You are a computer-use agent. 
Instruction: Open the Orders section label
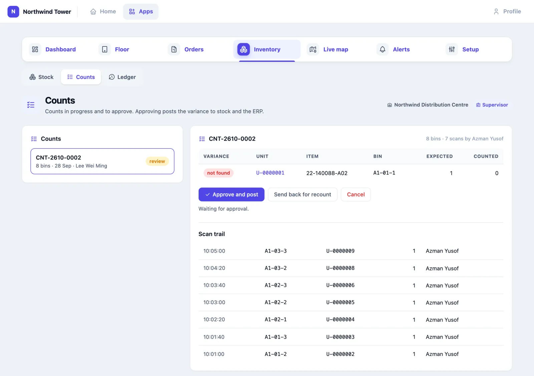coord(194,49)
